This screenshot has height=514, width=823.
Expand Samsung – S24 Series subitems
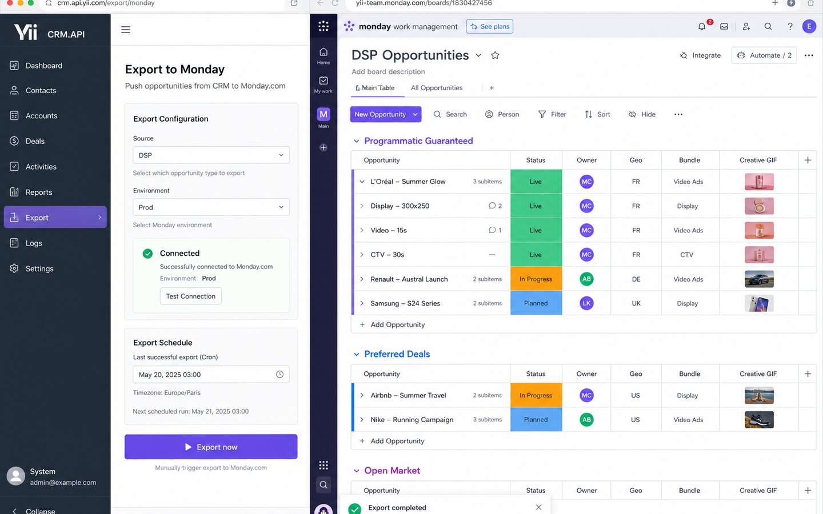[x=362, y=303]
